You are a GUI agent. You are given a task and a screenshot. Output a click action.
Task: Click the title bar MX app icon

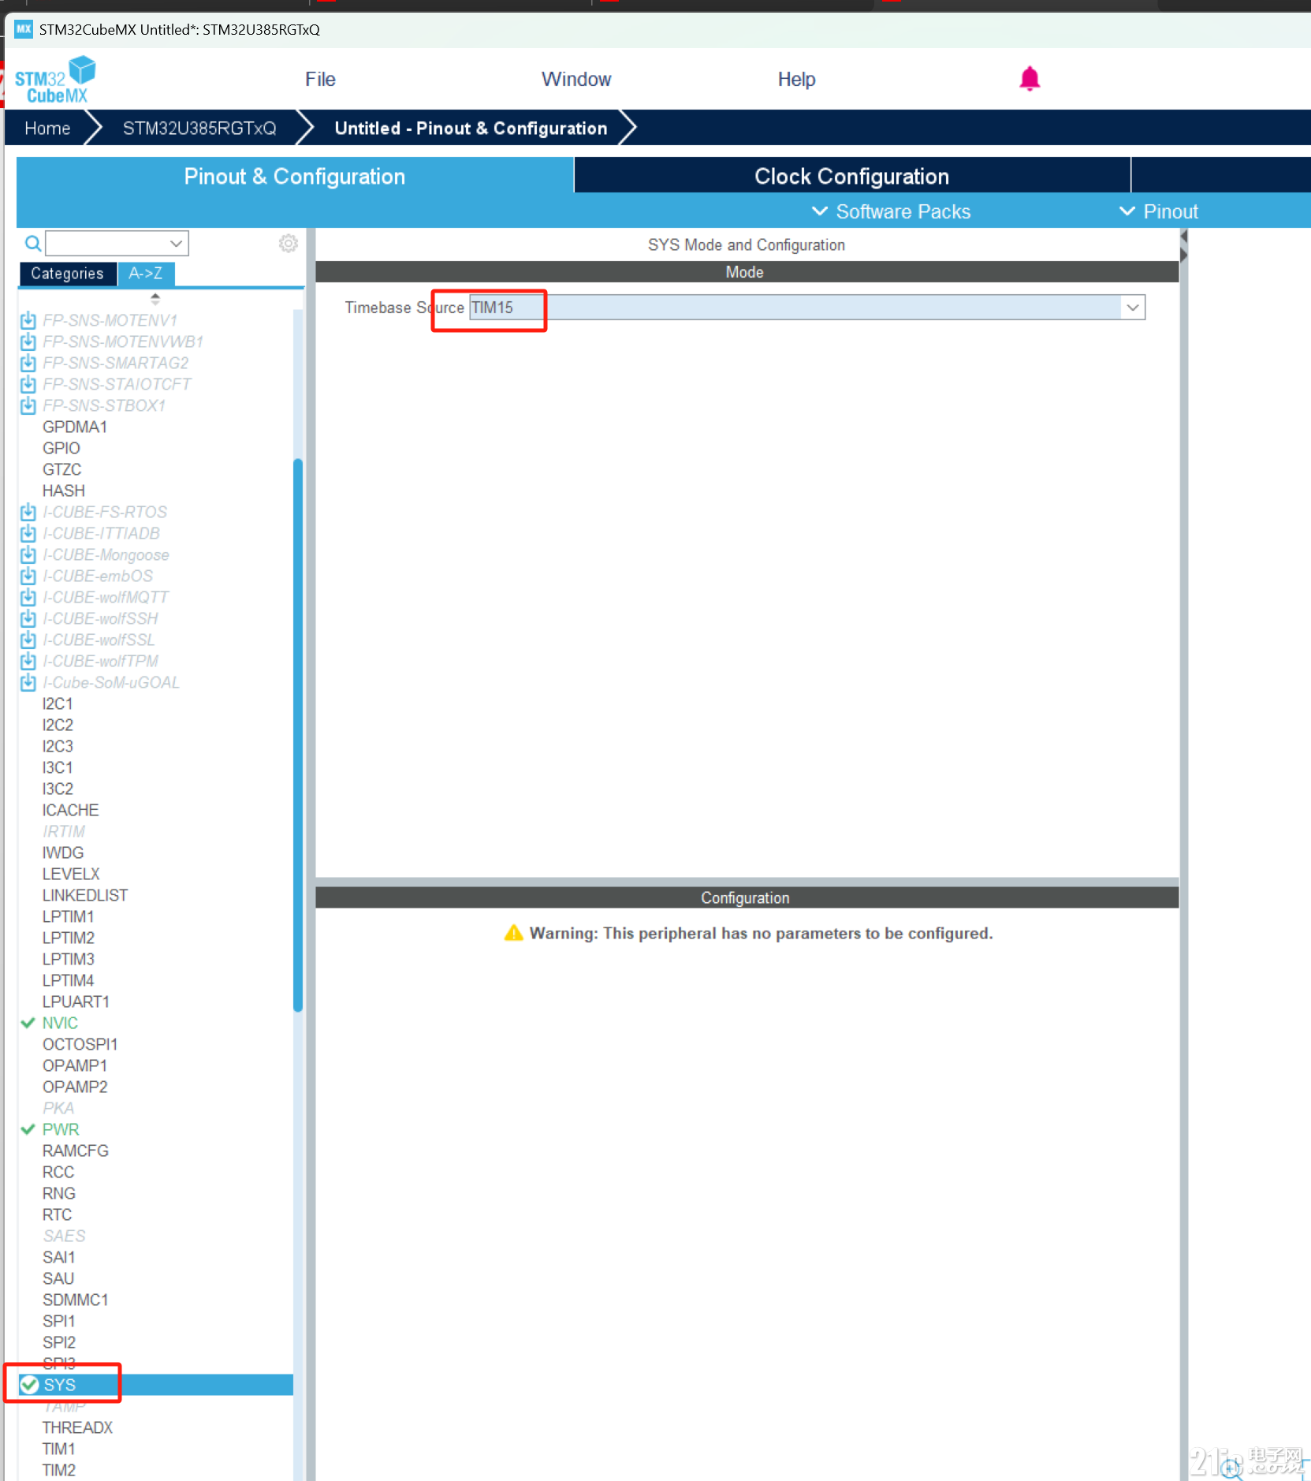(24, 29)
